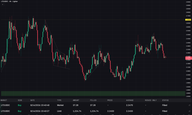This screenshot has width=192, height=115.
Task: Open the share icon on the Market order row
Action: pyautogui.click(x=189, y=105)
